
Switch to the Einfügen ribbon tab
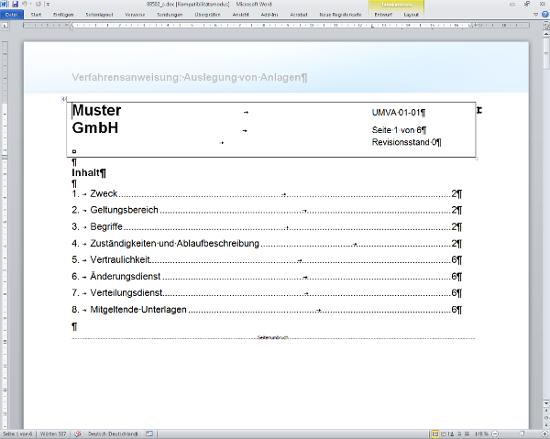pos(64,16)
